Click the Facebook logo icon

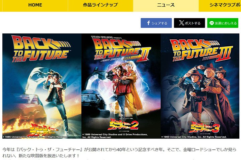click(149, 23)
